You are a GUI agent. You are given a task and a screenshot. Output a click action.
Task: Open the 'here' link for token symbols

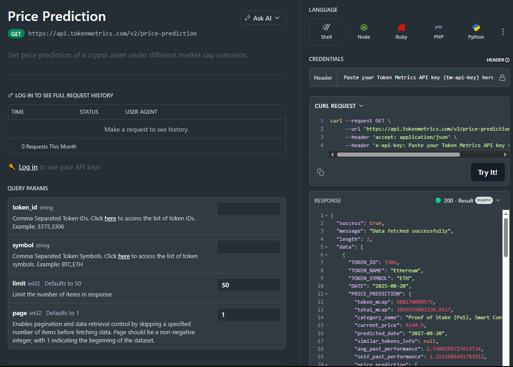point(124,256)
